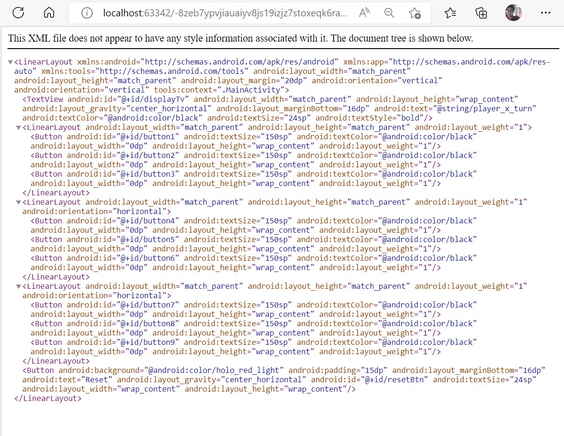Start Read Aloud for this page
This screenshot has height=436, width=564.
[365, 13]
